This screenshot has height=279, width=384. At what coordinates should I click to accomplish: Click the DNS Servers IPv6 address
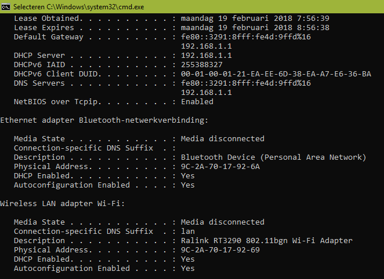tap(246, 83)
